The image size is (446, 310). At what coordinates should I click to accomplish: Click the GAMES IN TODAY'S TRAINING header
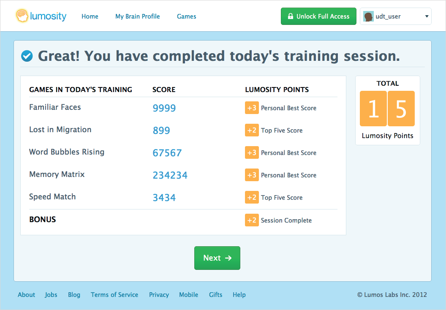click(x=81, y=90)
